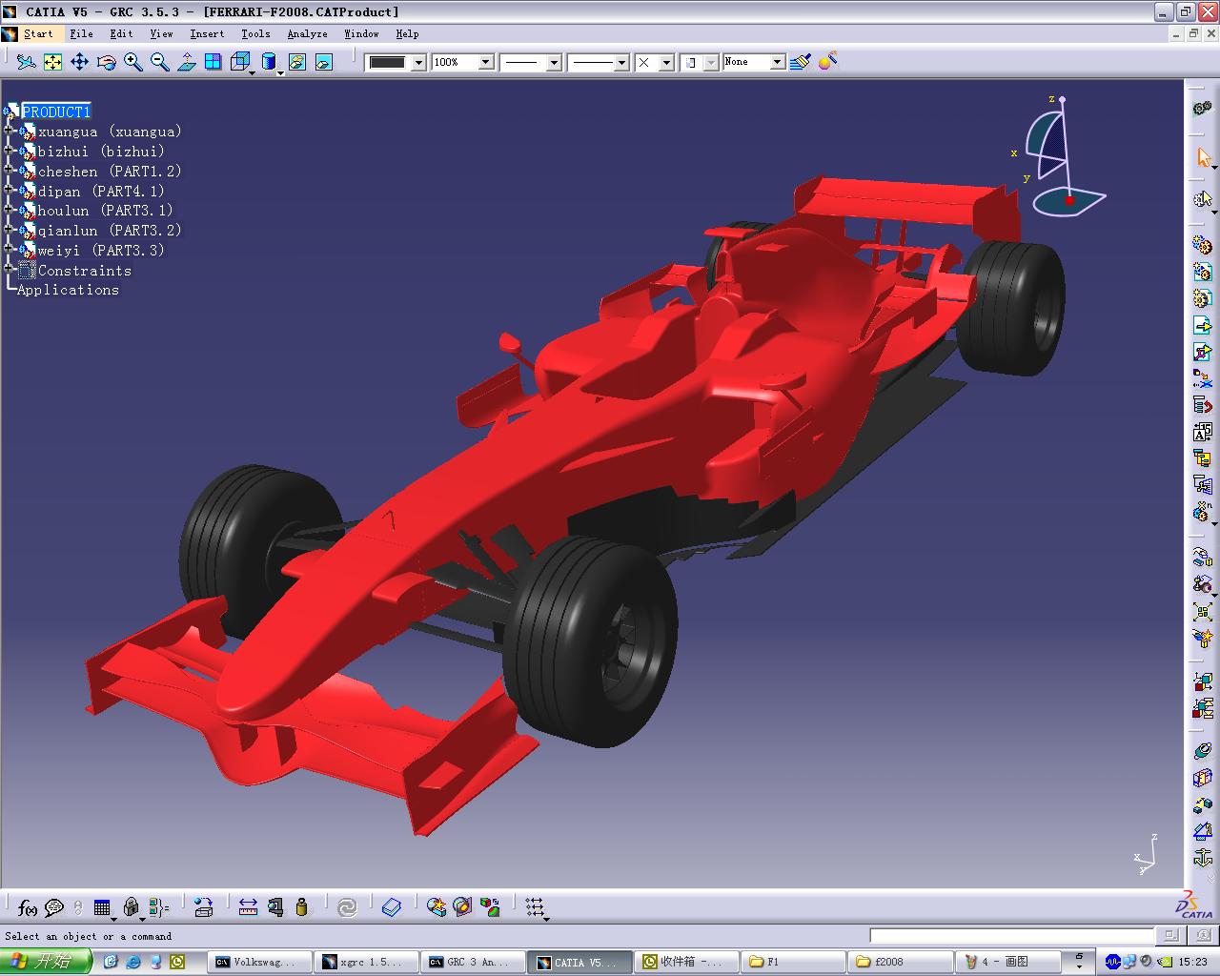Image resolution: width=1220 pixels, height=976 pixels.
Task: Expand the qianlun (PART3.2) node
Action: pyautogui.click(x=10, y=230)
